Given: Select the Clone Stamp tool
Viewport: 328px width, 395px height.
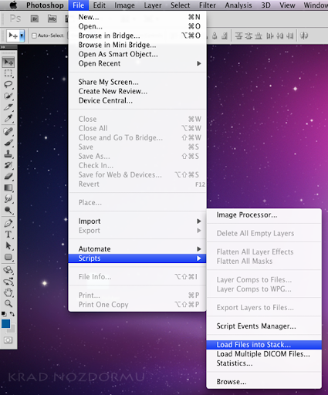Looking at the screenshot, I should pos(8,154).
